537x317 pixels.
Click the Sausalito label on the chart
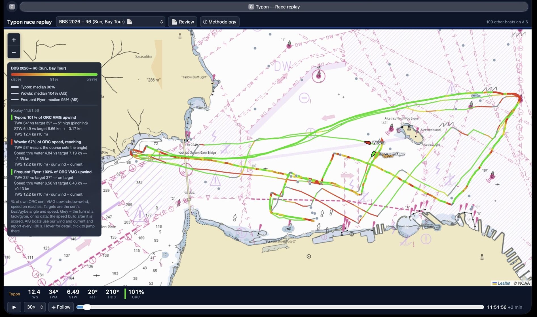[x=143, y=57]
